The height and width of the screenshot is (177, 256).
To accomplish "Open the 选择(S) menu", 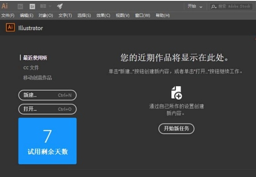I will (84, 16).
